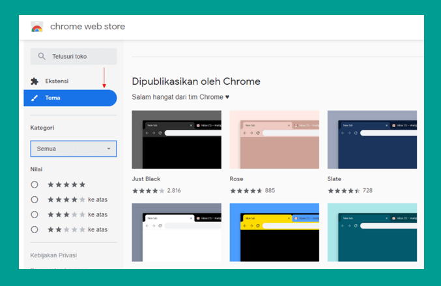Click the Rose star rating
441x286 pixels.
246,191
